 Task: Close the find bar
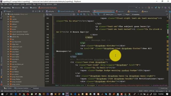167,14
